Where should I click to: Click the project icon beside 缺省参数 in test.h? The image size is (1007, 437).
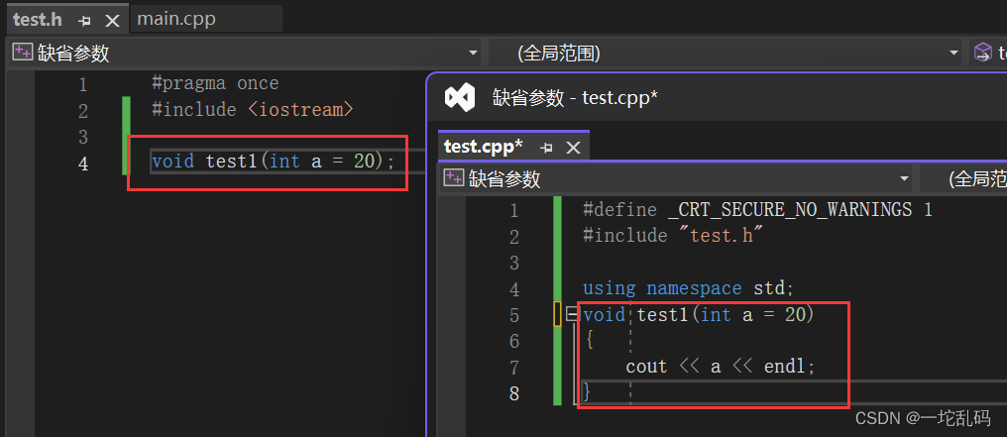(23, 53)
